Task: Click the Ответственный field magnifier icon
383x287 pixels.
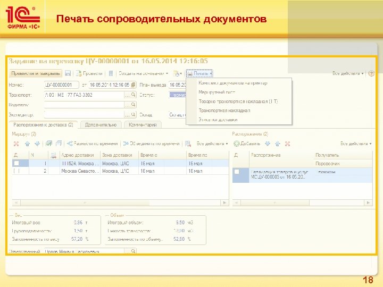Action: [134, 251]
